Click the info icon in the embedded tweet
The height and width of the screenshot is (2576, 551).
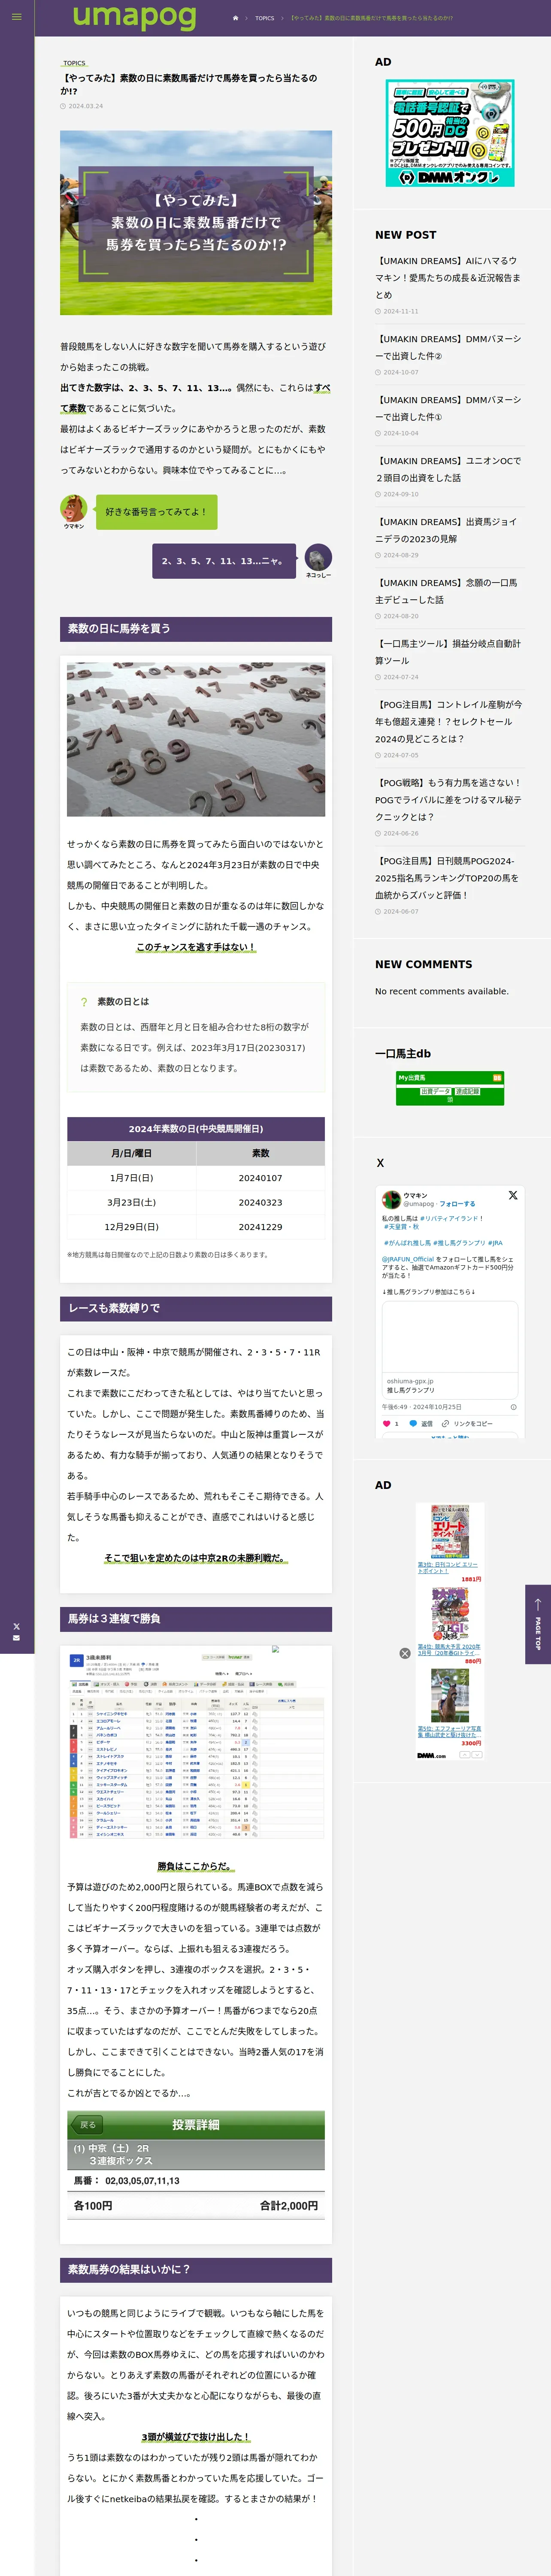(x=514, y=1407)
